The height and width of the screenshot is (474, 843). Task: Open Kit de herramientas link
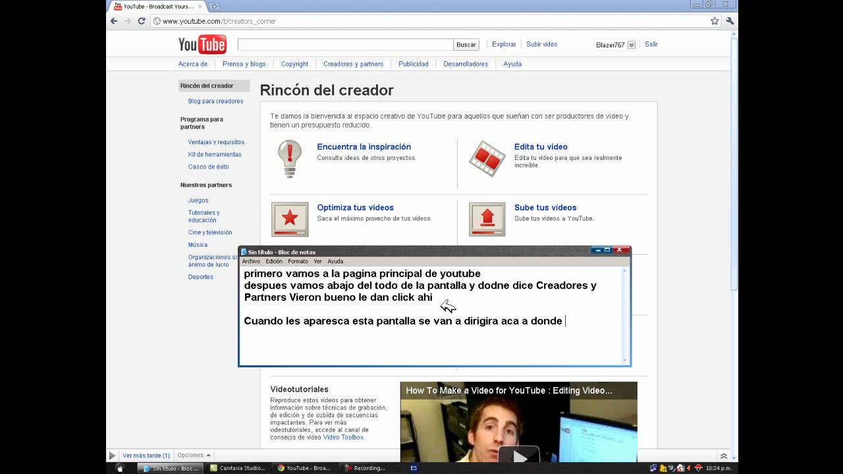click(215, 155)
